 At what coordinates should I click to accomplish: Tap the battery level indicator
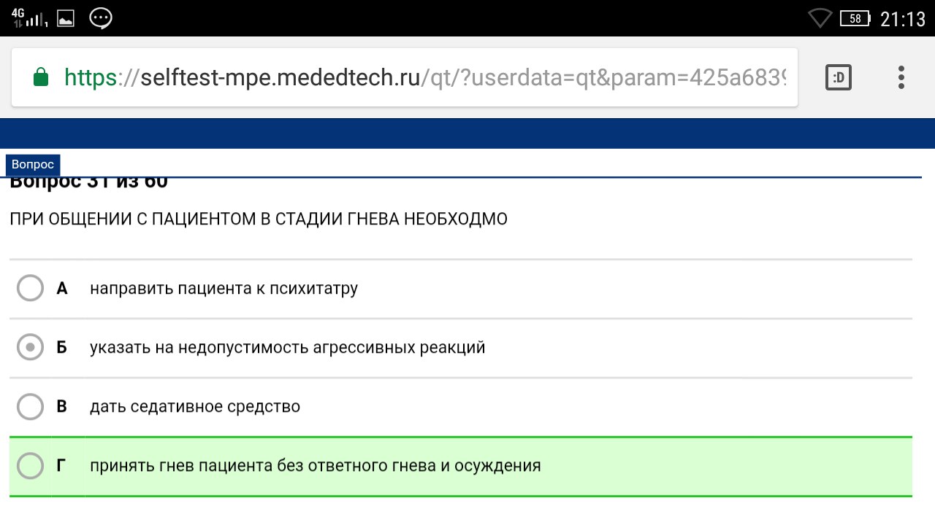tap(856, 19)
